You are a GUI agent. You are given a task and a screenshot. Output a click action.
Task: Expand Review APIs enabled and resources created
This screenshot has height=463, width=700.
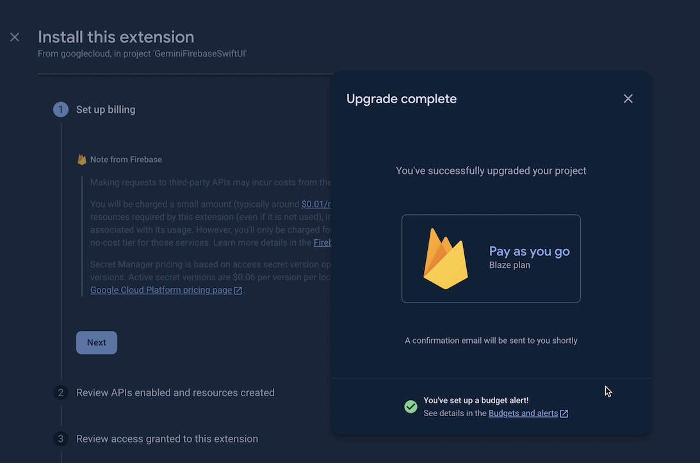(x=175, y=392)
